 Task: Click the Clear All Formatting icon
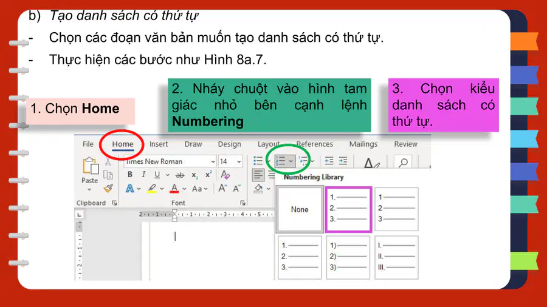(x=225, y=174)
